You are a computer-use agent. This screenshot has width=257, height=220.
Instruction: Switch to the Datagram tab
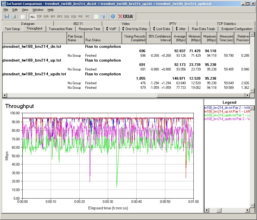point(28,24)
